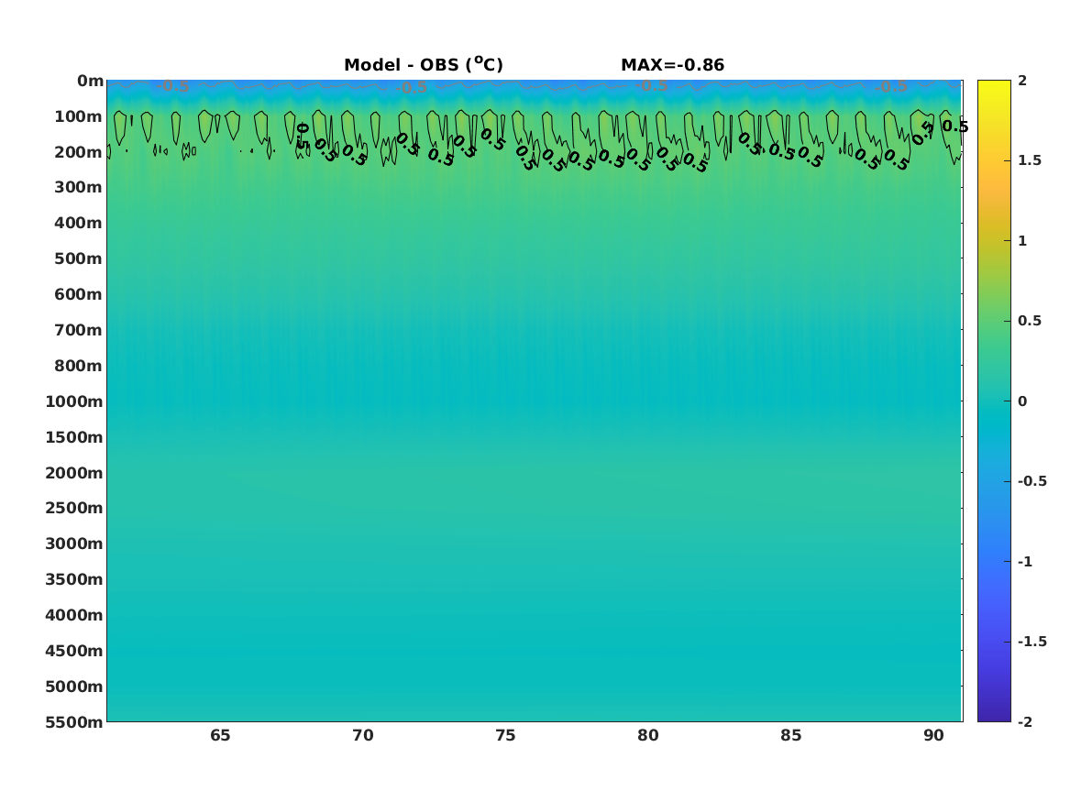Click the colorbar tick label '1'
This screenshot has height=802, width=1070.
coord(1022,241)
